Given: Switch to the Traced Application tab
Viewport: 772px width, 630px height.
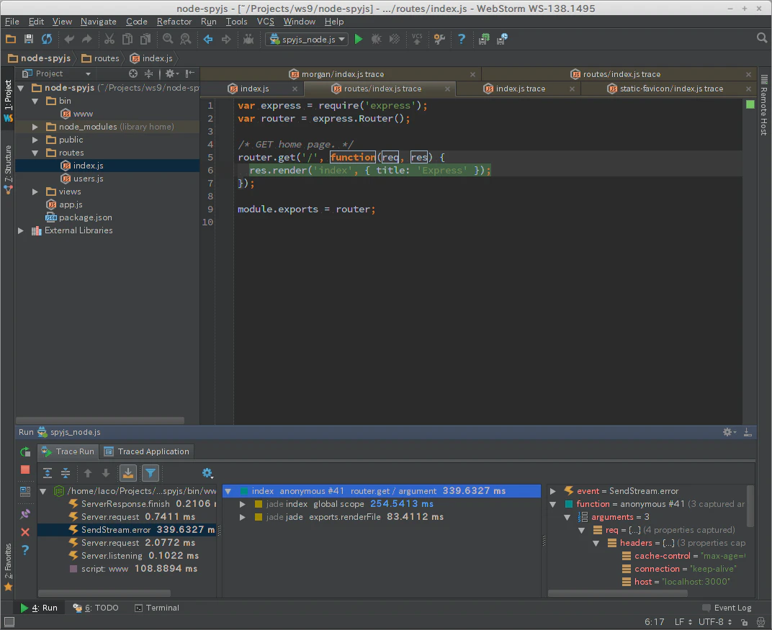Looking at the screenshot, I should pos(147,452).
